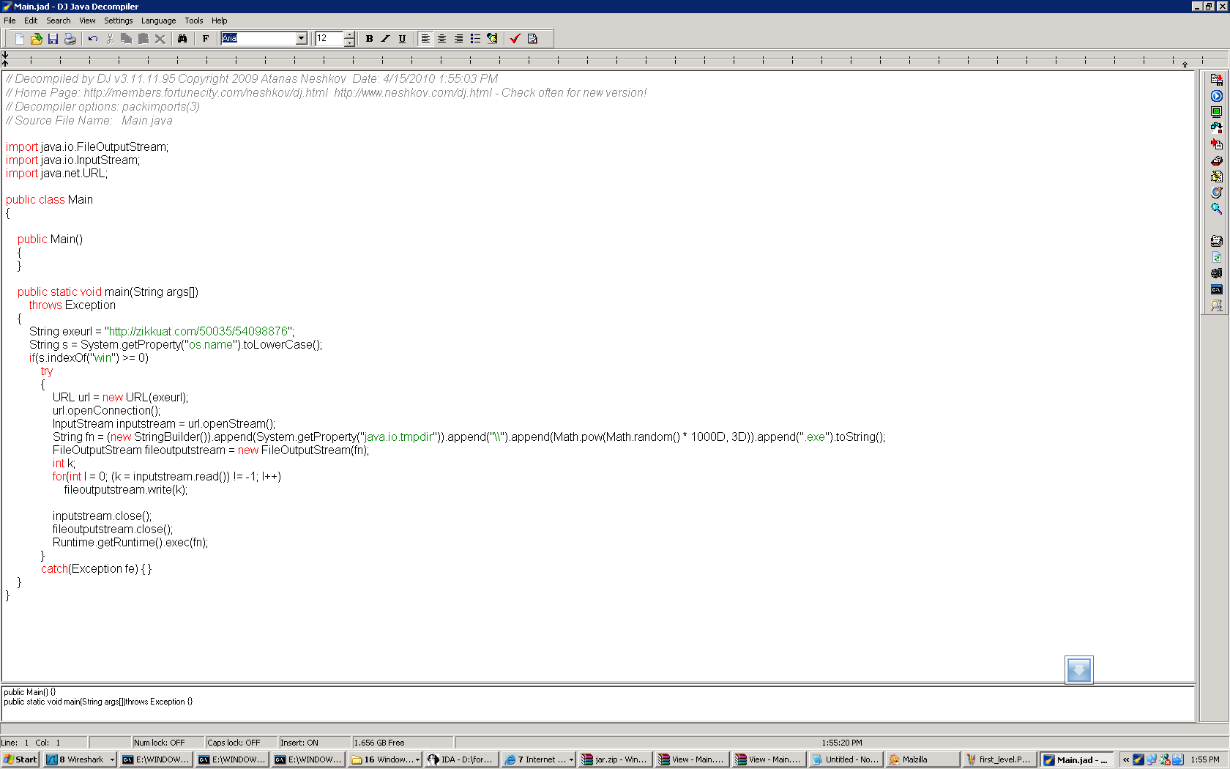Click the right margin marker on the ruler

click(1185, 64)
